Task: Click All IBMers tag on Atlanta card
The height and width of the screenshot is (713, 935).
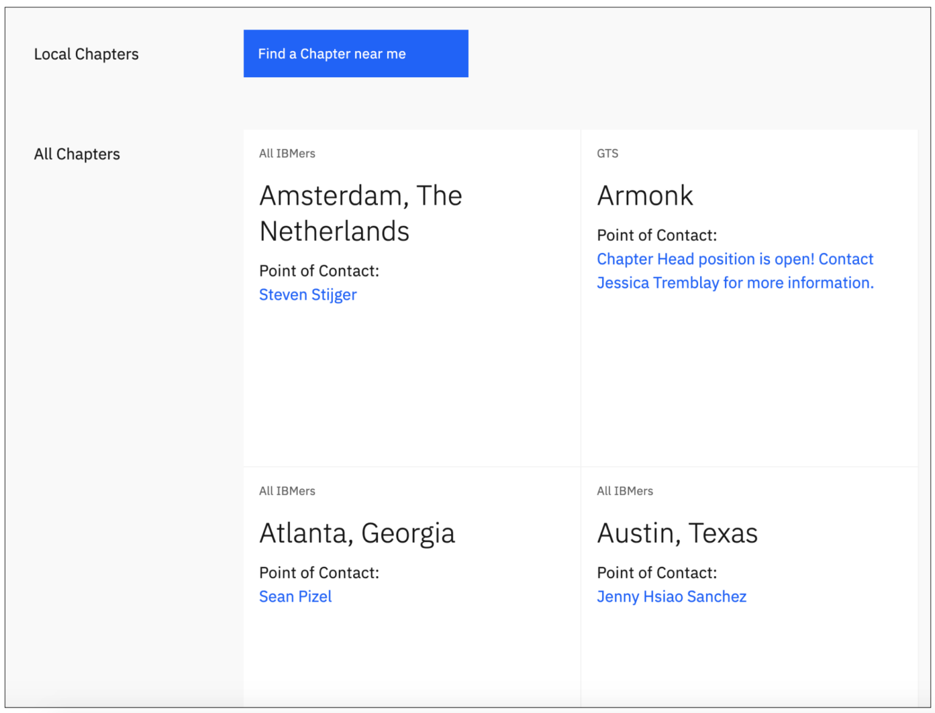Action: coord(287,491)
